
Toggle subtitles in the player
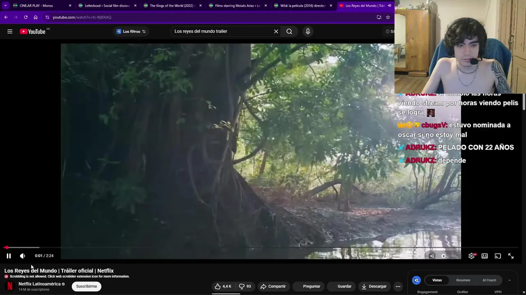(x=458, y=256)
